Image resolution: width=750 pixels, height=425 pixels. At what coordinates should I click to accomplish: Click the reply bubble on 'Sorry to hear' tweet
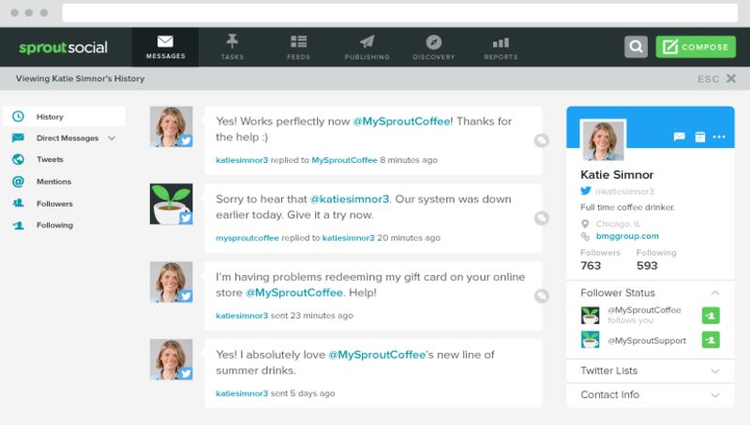point(542,218)
